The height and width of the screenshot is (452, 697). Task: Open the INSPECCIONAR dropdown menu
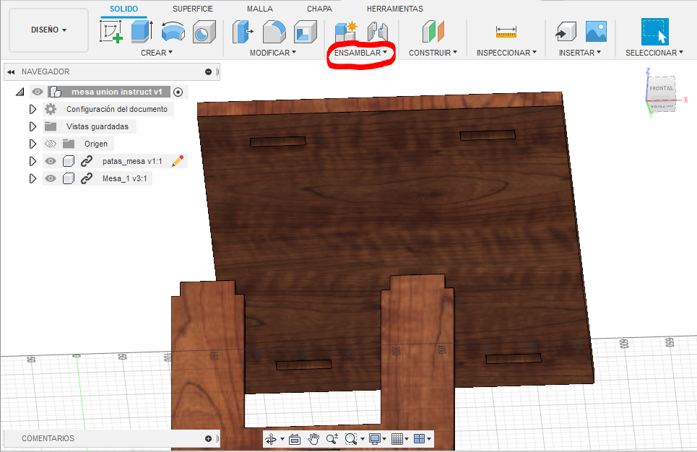(506, 53)
